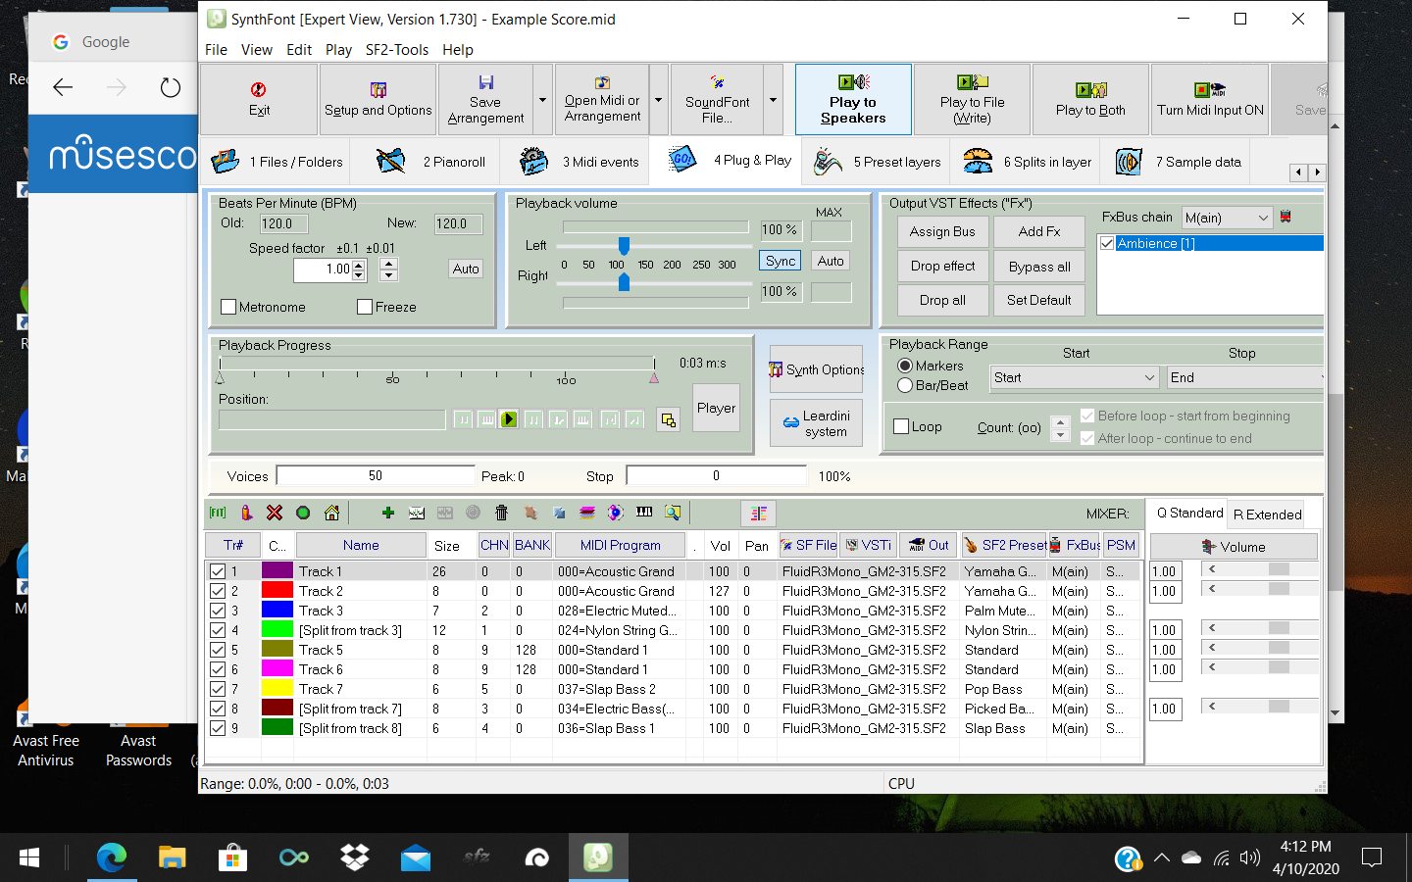This screenshot has height=882, width=1412.
Task: Click the piano keyboard icon in track toolbar
Action: 644,513
